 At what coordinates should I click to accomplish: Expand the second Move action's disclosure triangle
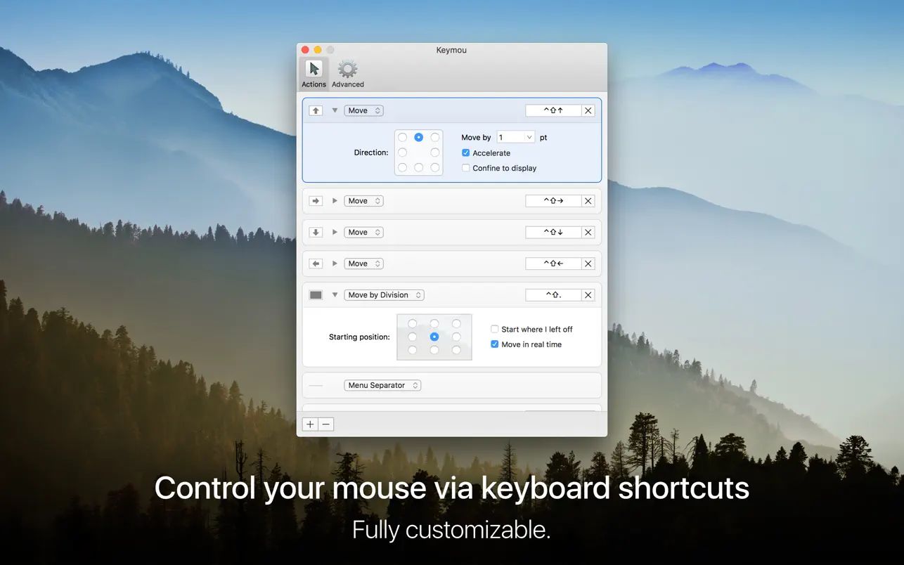[x=335, y=200]
